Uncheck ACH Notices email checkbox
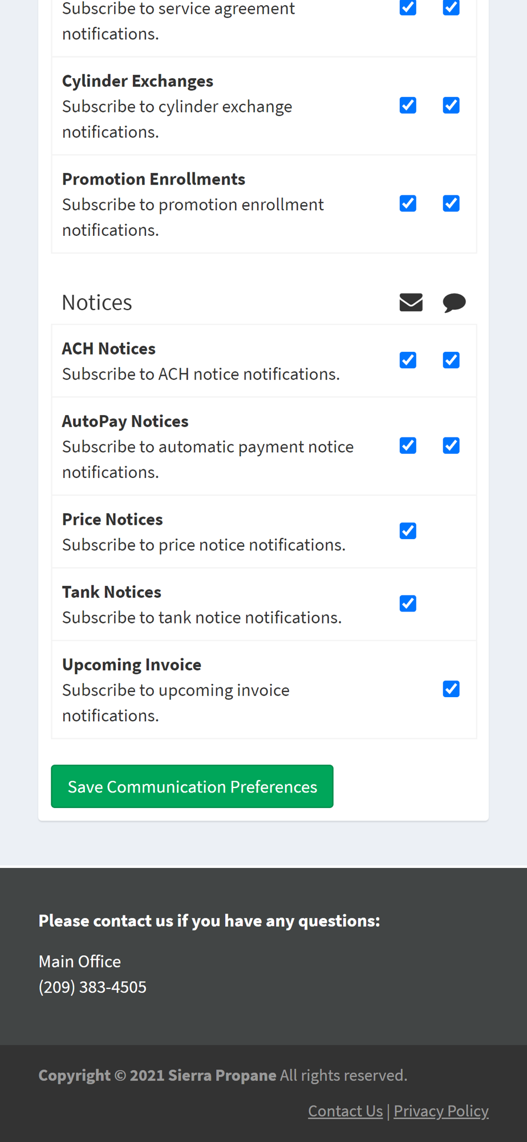This screenshot has height=1142, width=527. [408, 360]
